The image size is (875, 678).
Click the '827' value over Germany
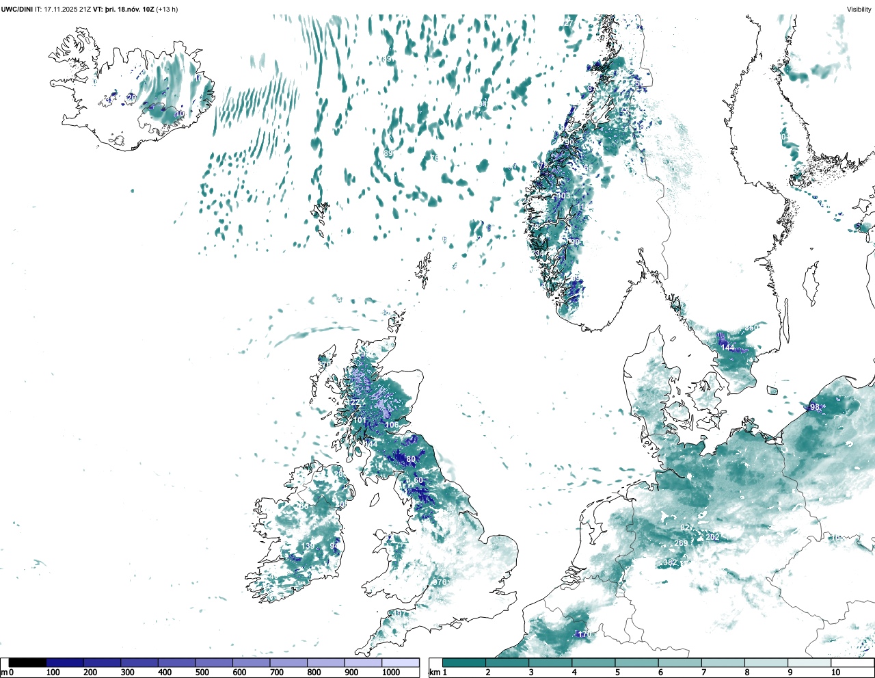[x=687, y=527]
